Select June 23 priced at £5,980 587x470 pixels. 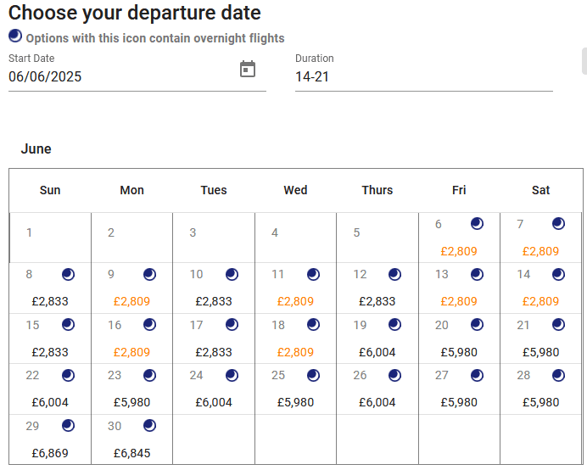(x=131, y=389)
